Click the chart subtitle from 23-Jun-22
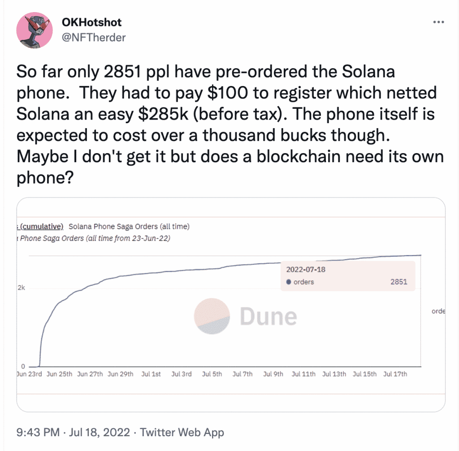 93,238
